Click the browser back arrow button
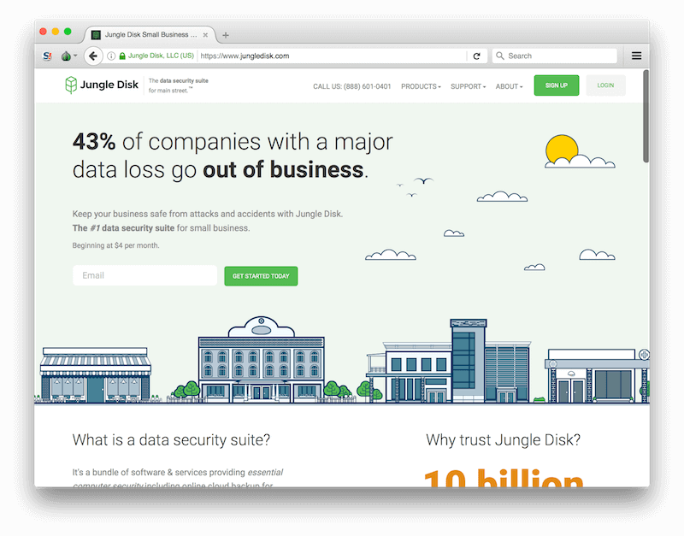The height and width of the screenshot is (536, 684). (x=93, y=56)
